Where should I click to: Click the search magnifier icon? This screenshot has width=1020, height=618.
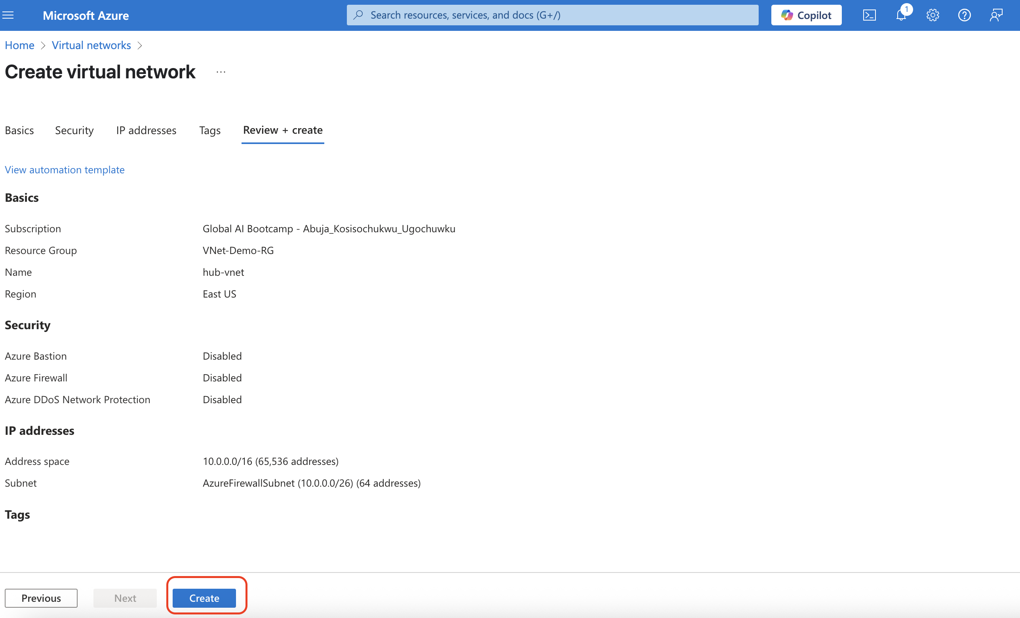pyautogui.click(x=358, y=15)
